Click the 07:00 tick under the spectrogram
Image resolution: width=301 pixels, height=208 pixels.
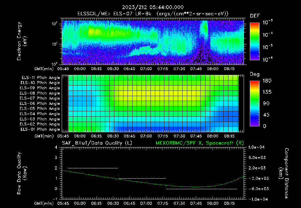pyautogui.click(x=146, y=69)
